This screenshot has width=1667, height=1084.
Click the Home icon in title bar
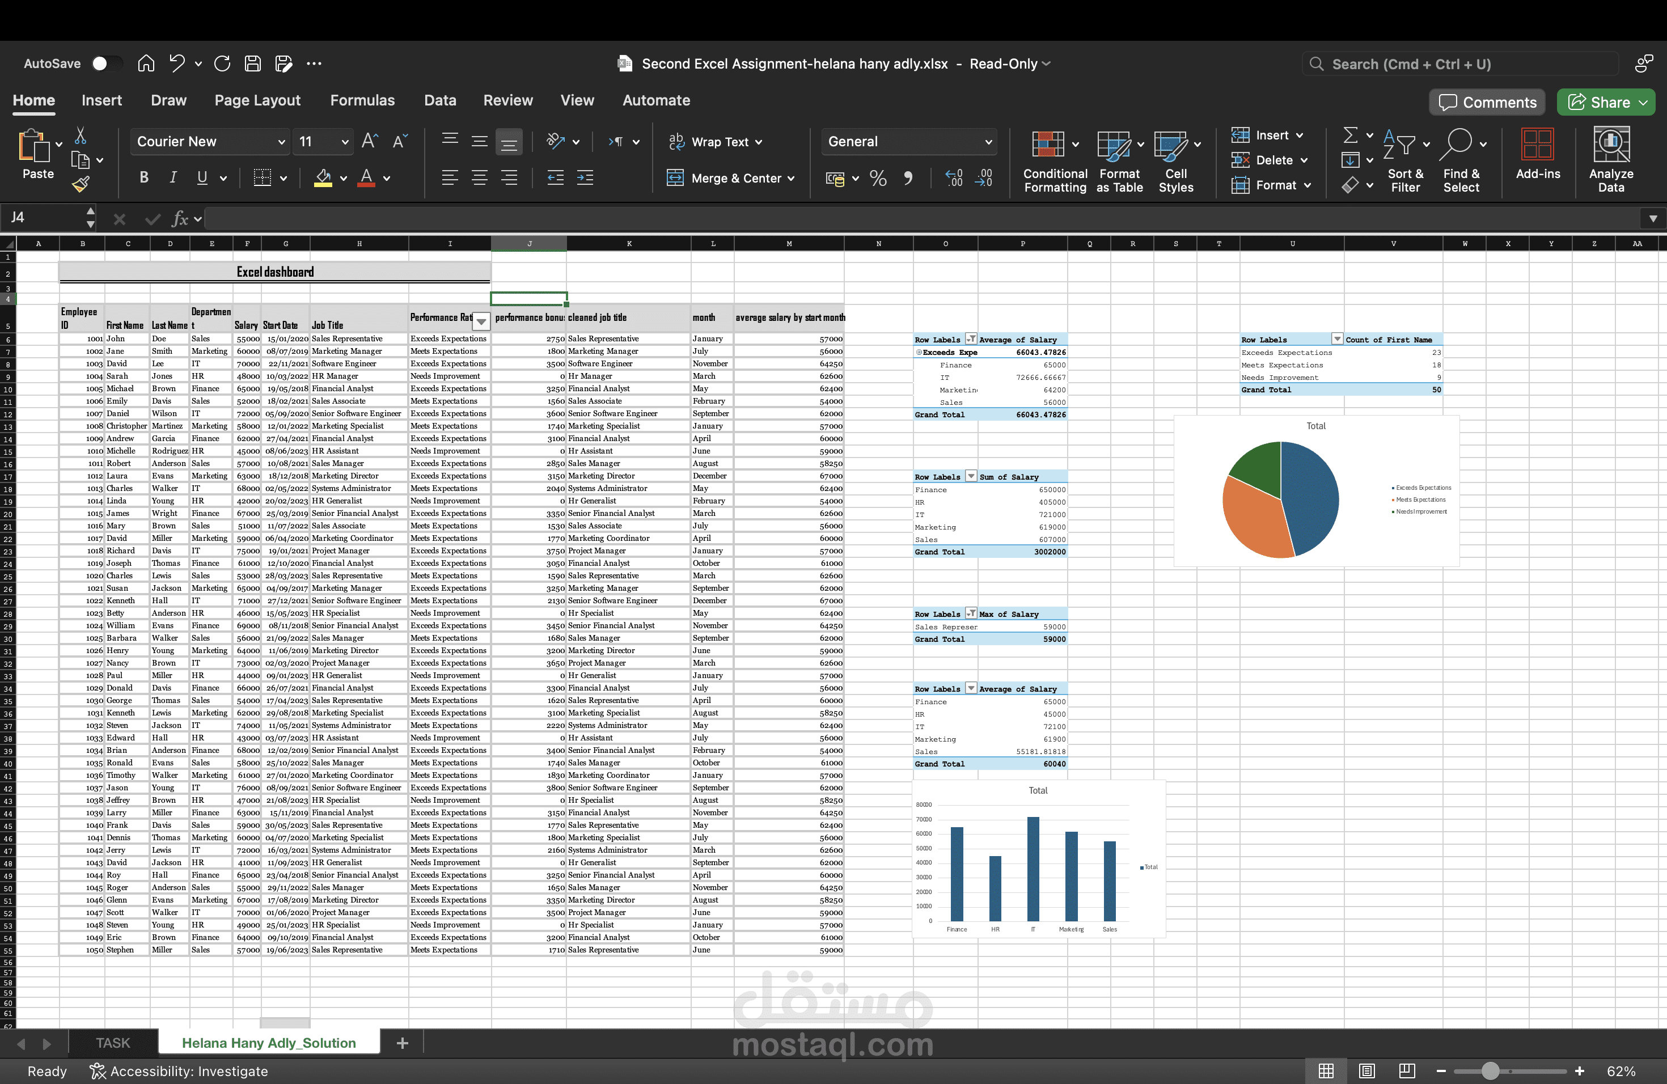(146, 63)
